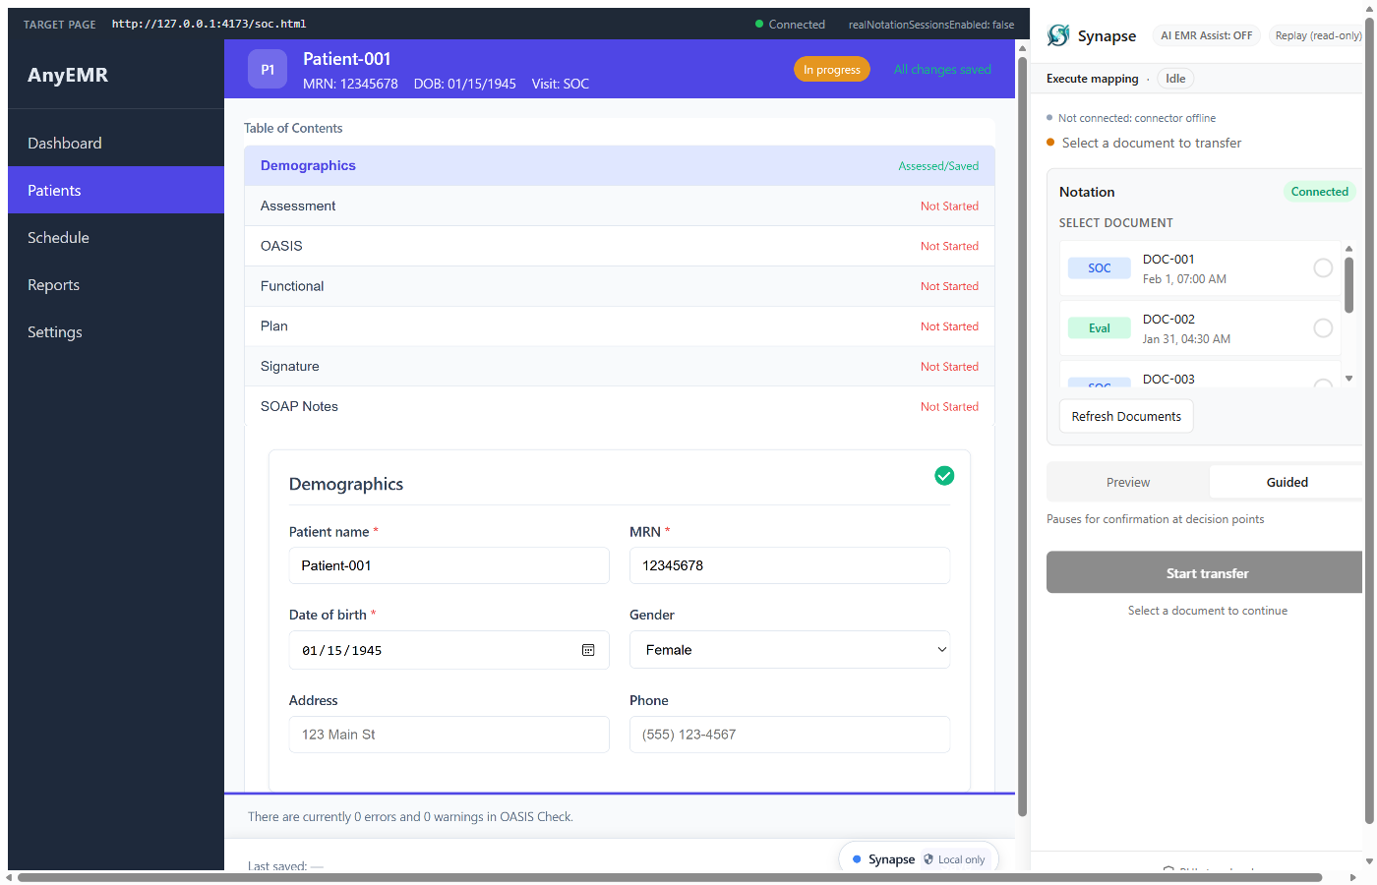Click the Start transfer button
Viewport: 1377px width, 885px height.
pos(1207,573)
